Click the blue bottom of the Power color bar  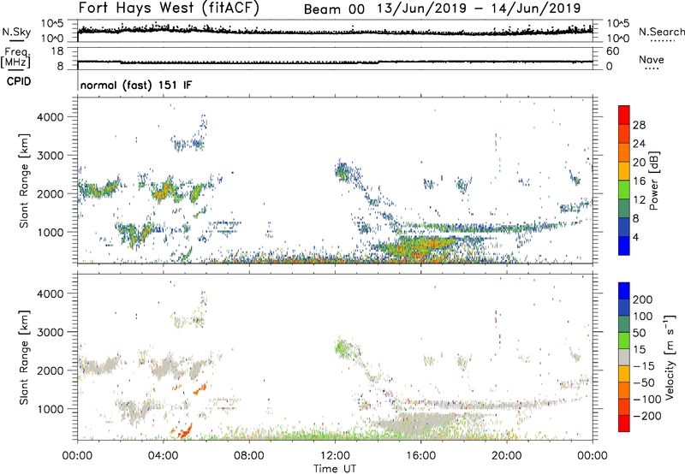624,246
